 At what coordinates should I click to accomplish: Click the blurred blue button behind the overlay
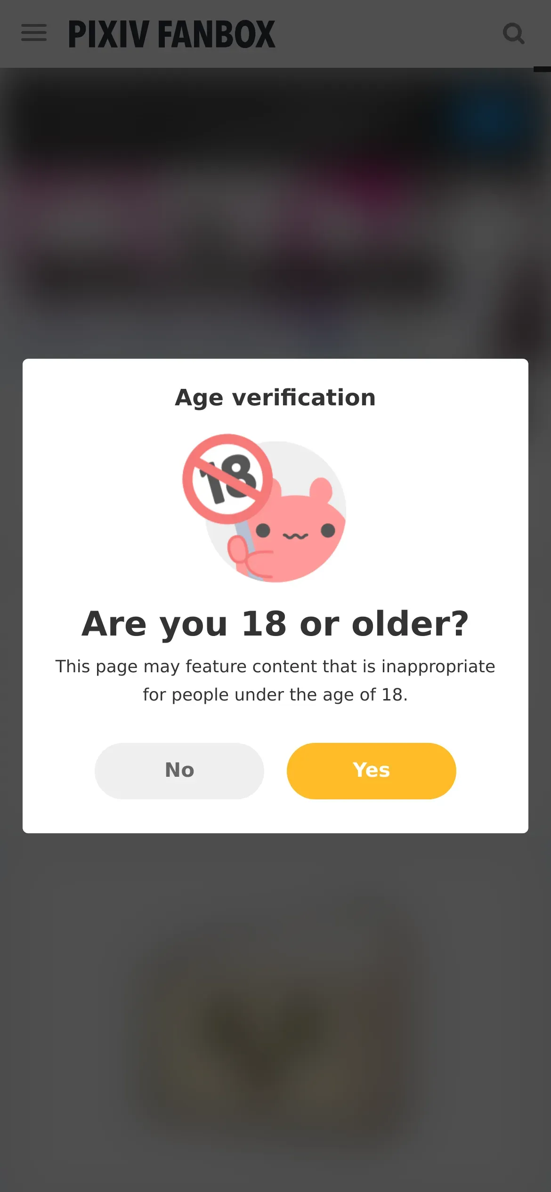click(x=490, y=118)
